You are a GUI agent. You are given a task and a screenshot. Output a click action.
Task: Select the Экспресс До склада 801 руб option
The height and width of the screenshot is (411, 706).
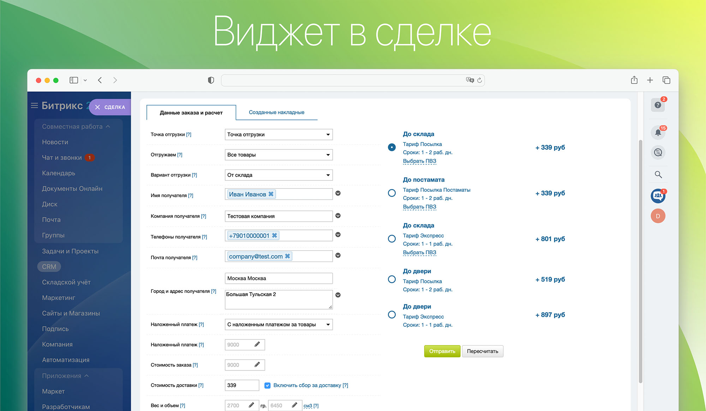pos(392,239)
